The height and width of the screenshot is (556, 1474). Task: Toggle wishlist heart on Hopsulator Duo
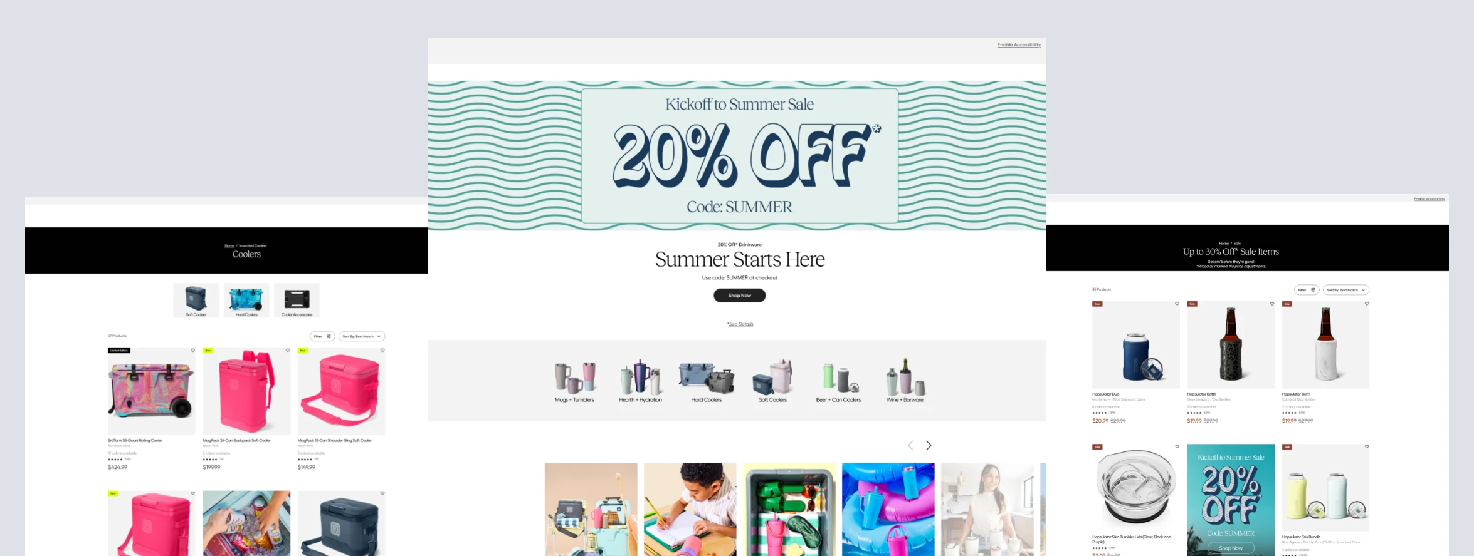coord(1177,304)
